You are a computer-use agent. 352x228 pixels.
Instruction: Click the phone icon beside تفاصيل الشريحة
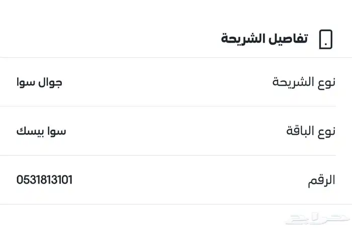(326, 39)
